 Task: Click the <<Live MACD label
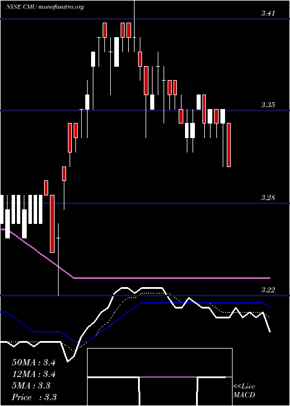click(x=244, y=391)
